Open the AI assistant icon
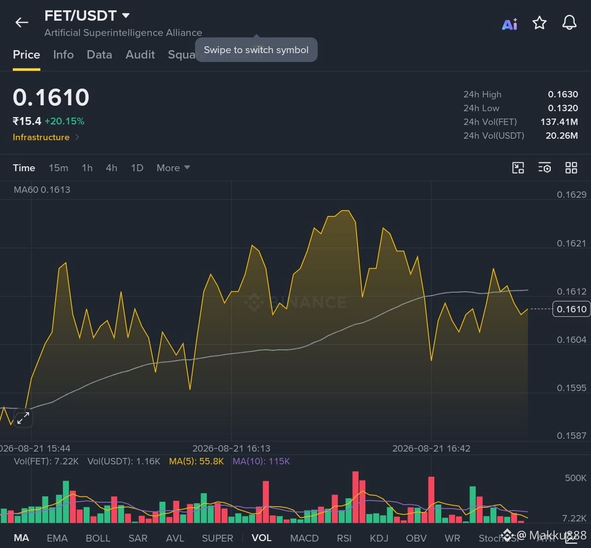Viewport: 591px width, 548px height. pos(510,24)
